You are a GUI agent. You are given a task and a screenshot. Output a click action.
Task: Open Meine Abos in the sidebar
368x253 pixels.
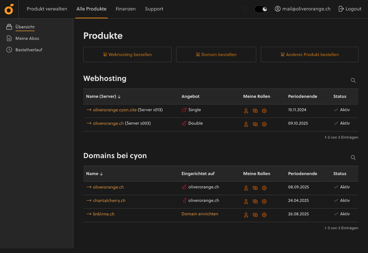point(23,38)
